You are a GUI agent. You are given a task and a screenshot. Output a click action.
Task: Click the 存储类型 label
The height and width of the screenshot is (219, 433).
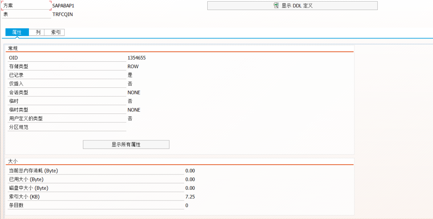18,67
